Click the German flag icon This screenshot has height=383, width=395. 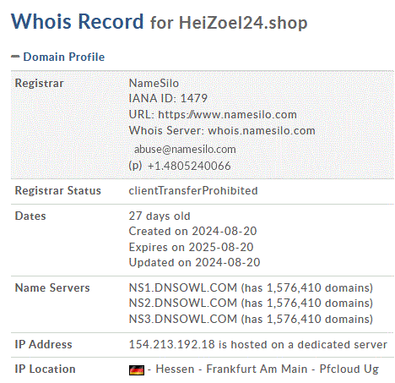[137, 370]
